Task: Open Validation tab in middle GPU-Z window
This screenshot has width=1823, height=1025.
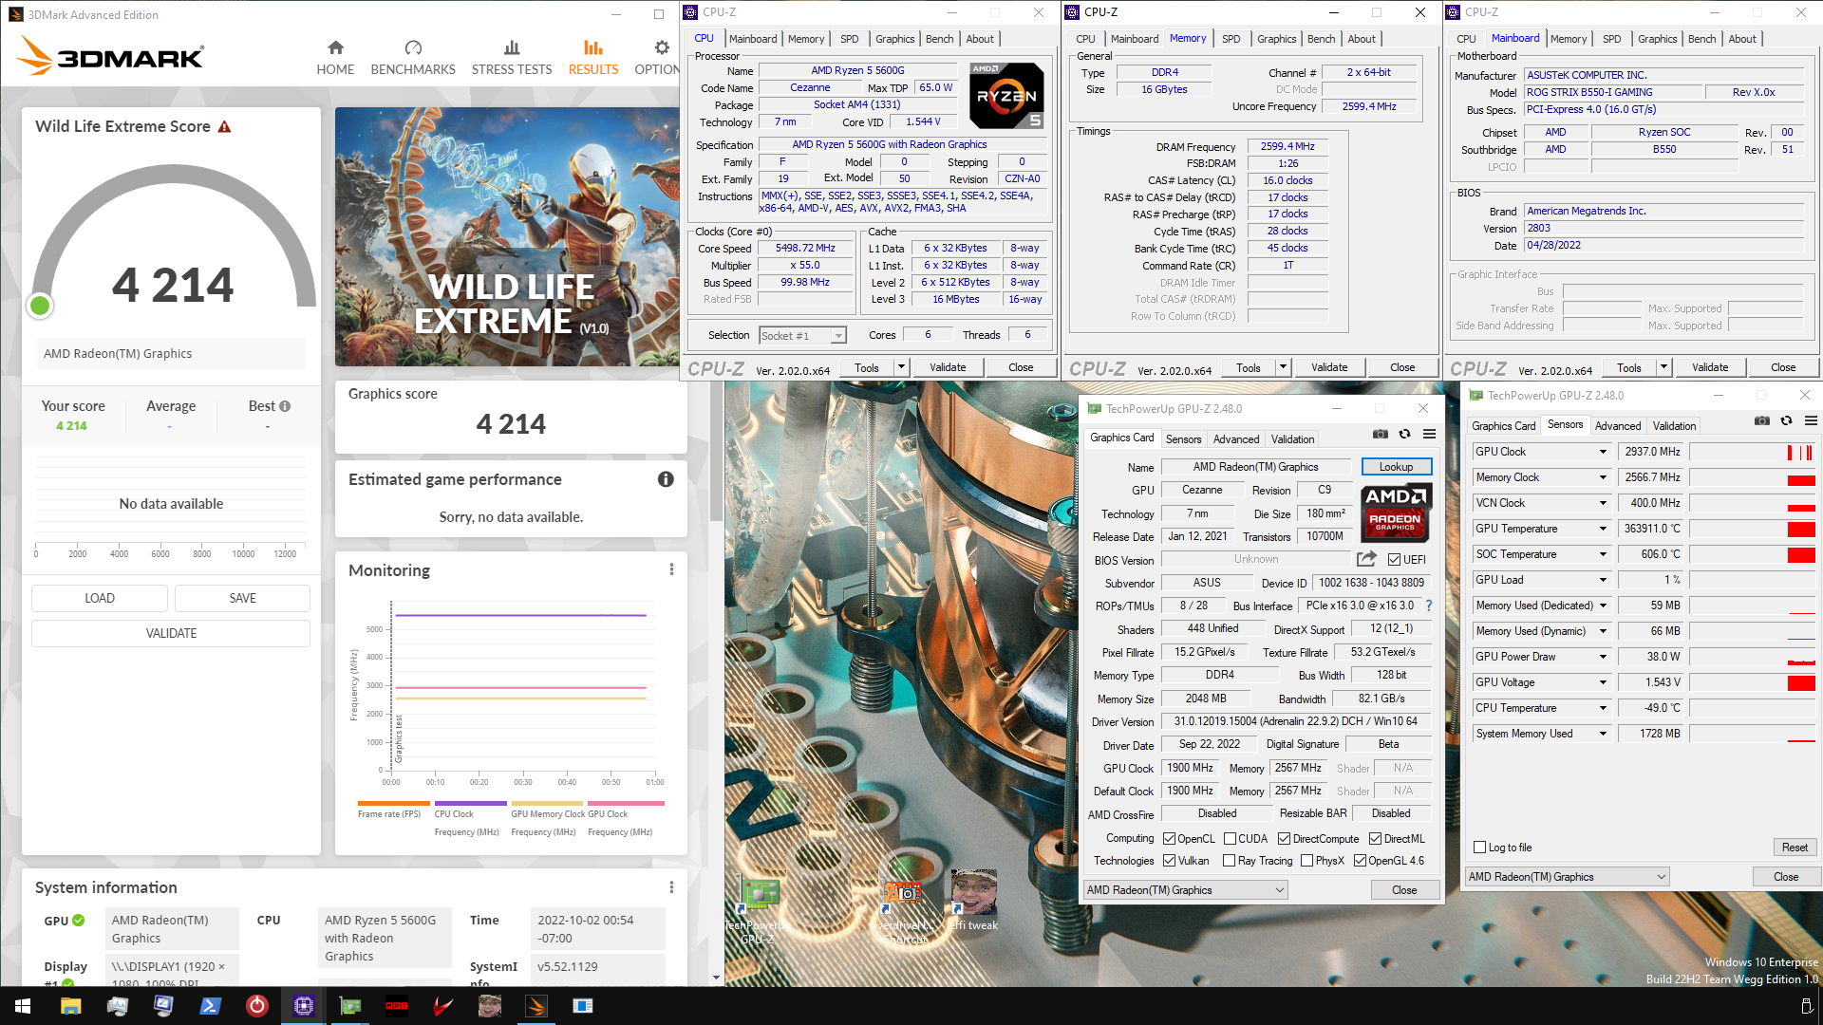Action: click(x=1293, y=439)
